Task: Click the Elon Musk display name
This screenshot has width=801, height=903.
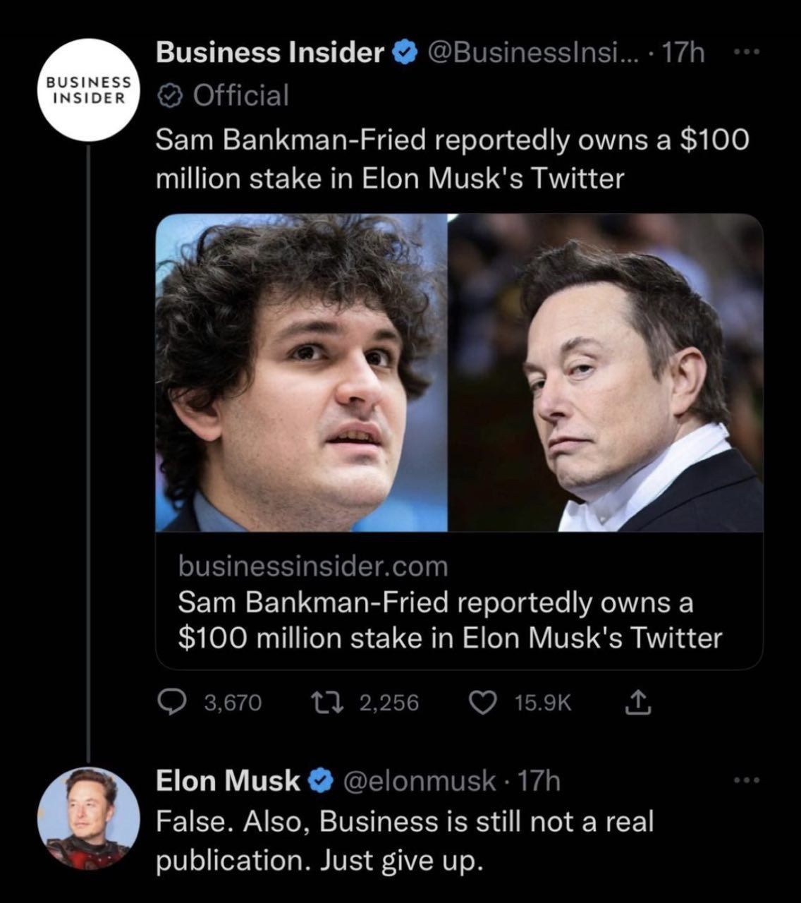Action: (x=227, y=781)
